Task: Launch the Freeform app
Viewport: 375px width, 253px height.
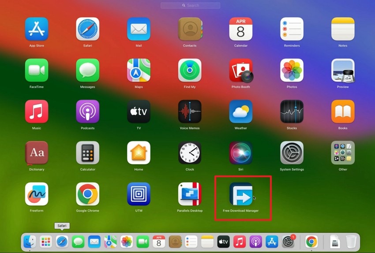Action: (x=37, y=194)
